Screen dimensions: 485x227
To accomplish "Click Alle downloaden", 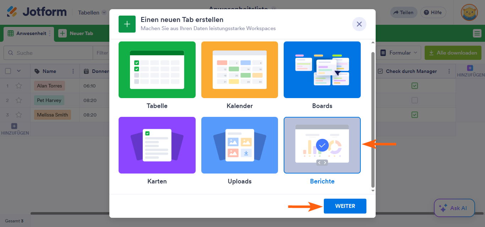I will click(453, 52).
